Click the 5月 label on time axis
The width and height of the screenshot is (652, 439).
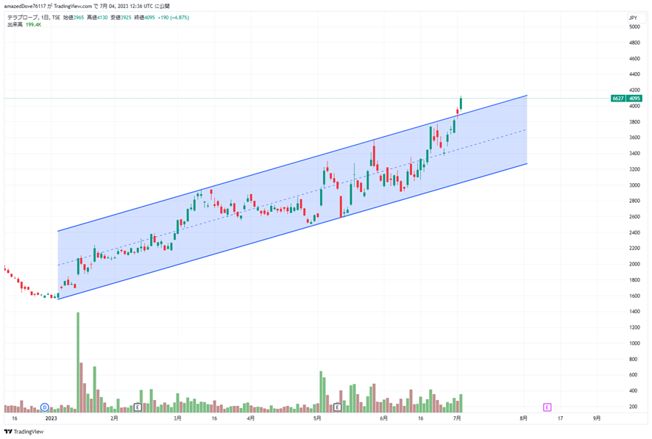(317, 418)
